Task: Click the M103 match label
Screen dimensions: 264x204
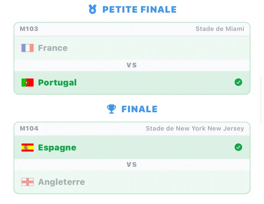Action: pyautogui.click(x=29, y=29)
